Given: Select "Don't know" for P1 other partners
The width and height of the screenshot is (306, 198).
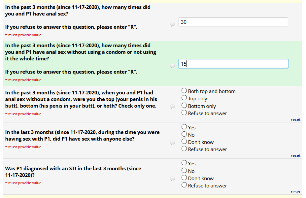Looking at the screenshot, I should click(184, 142).
